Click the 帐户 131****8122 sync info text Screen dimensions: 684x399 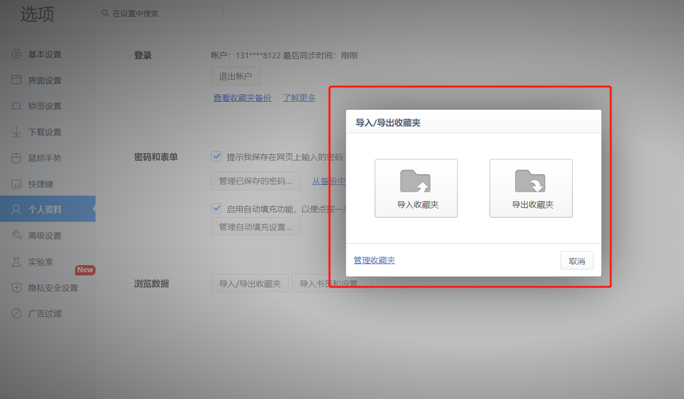click(x=284, y=55)
